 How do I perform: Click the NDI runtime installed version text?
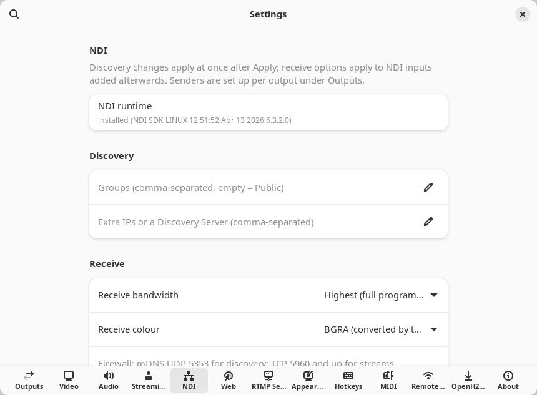pyautogui.click(x=195, y=120)
